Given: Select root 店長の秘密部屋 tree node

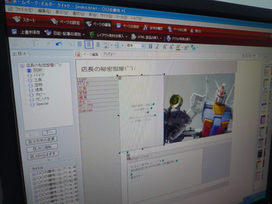Looking at the screenshot, I should click(x=41, y=65).
